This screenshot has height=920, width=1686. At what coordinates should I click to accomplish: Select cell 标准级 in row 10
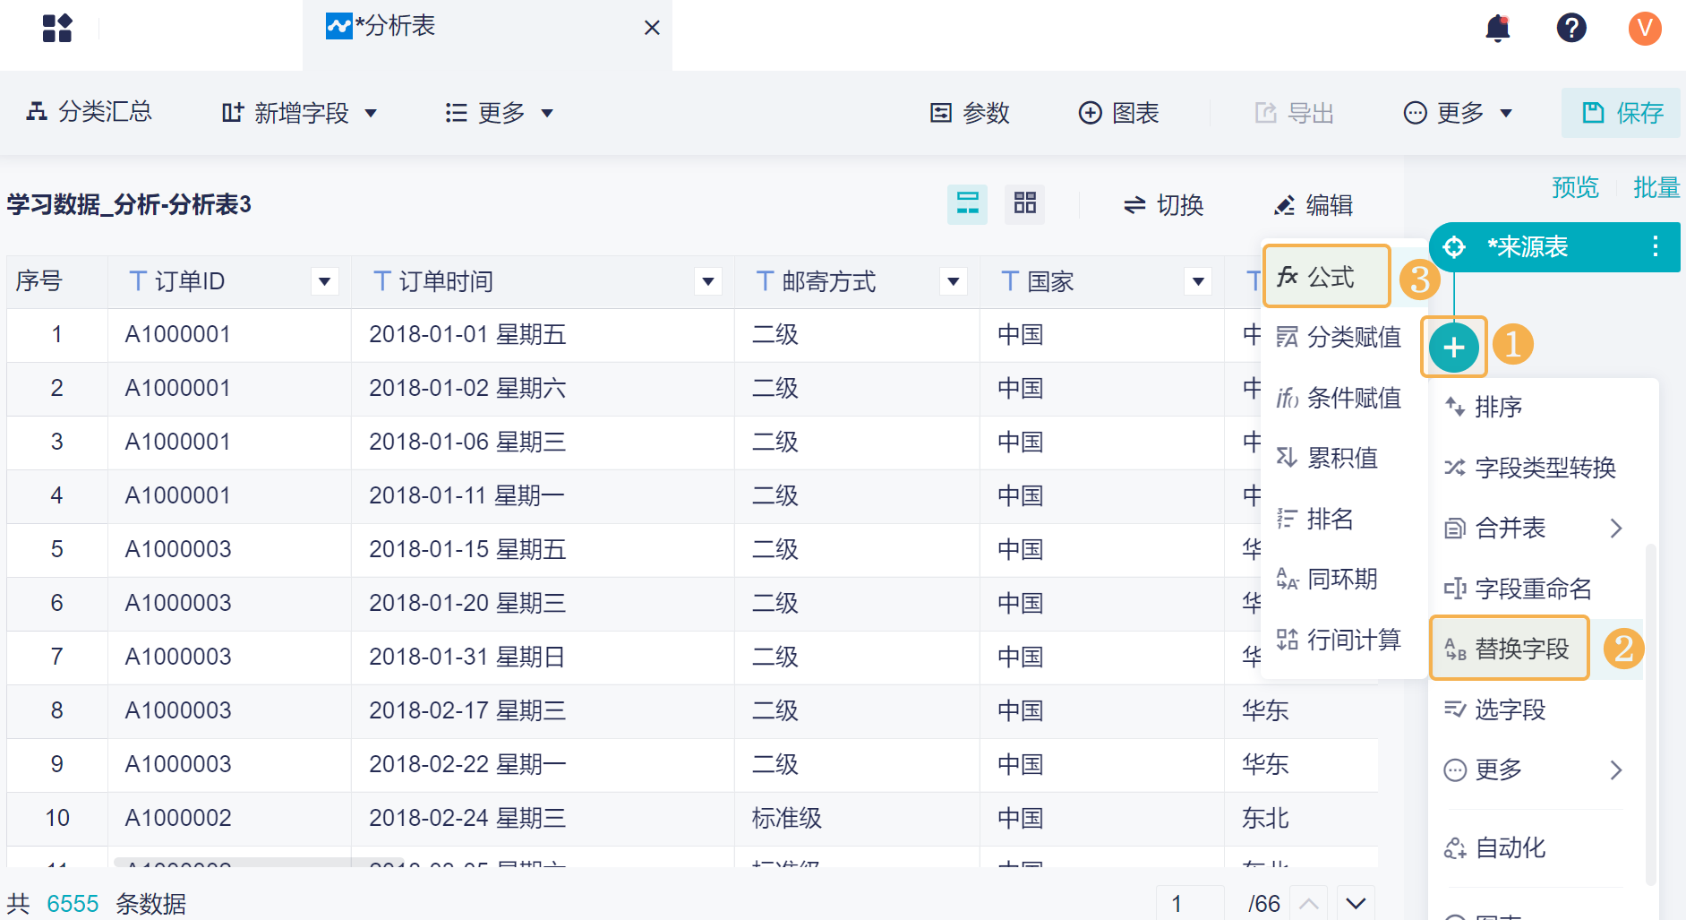click(857, 818)
